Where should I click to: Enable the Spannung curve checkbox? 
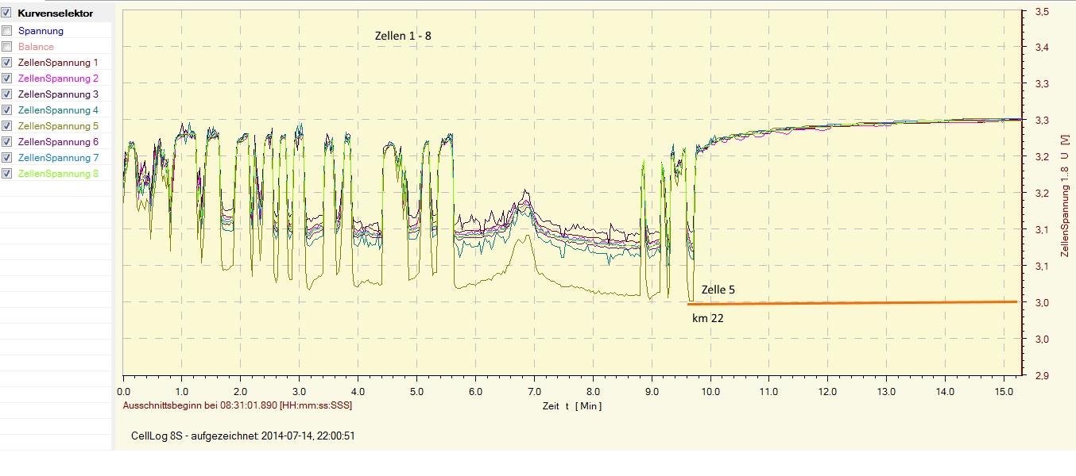[7, 31]
